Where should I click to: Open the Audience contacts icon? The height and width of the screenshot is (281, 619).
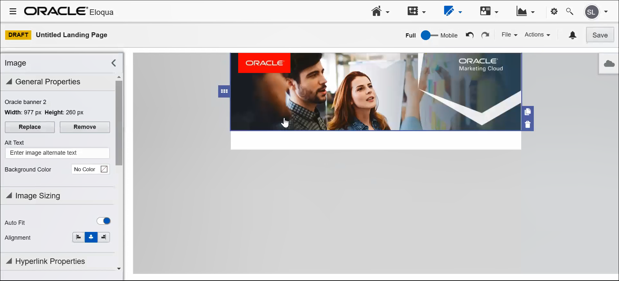pos(485,11)
